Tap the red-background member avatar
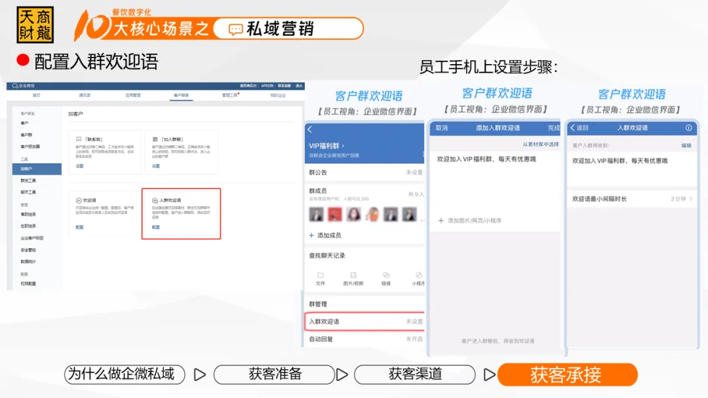Screen dimensions: 708x398 coord(334,214)
